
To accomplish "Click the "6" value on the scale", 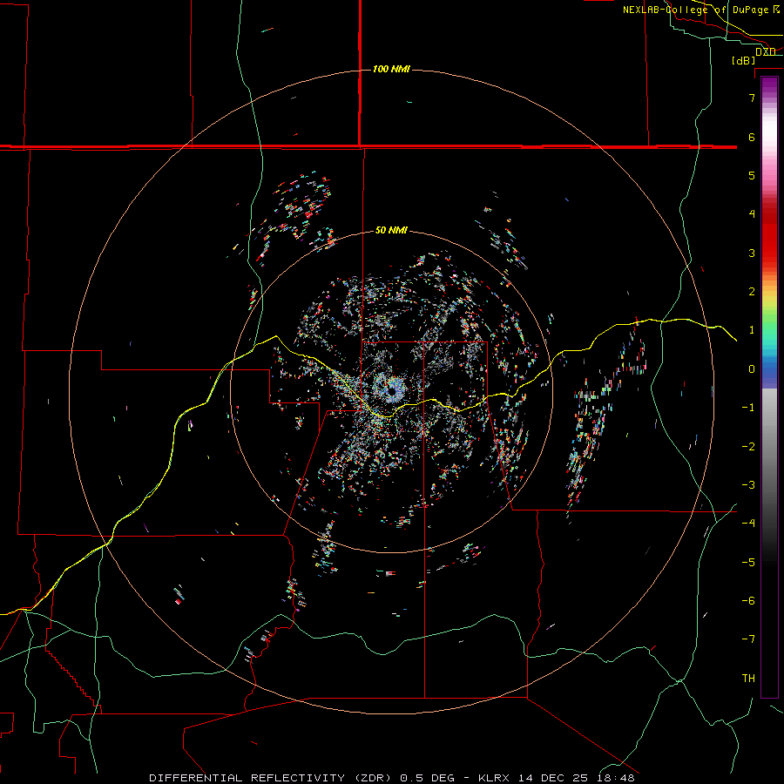I will coord(752,137).
